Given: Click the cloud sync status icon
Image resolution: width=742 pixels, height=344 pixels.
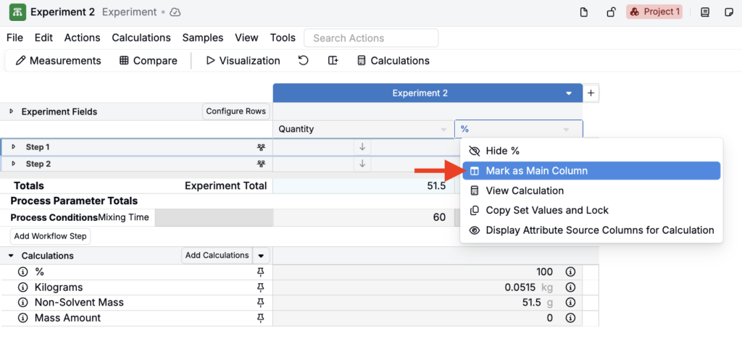Looking at the screenshot, I should point(175,12).
